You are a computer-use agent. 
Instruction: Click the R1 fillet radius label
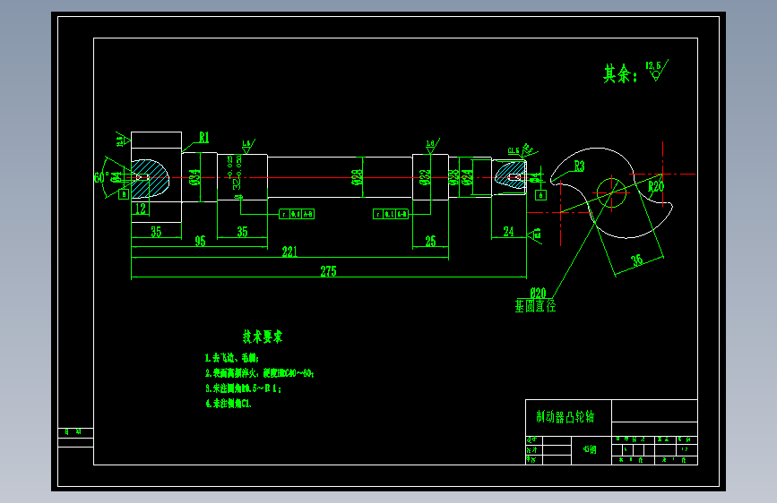pyautogui.click(x=203, y=137)
